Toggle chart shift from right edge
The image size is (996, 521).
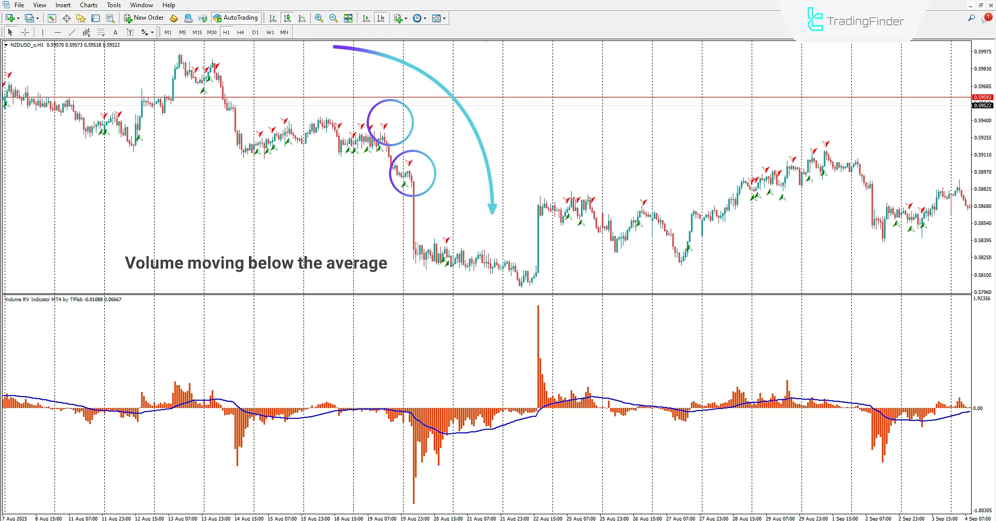pos(381,18)
